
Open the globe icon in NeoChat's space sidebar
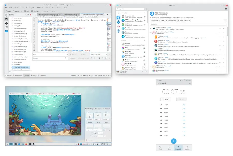pyautogui.click(x=118, y=13)
